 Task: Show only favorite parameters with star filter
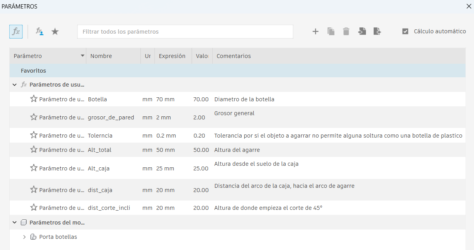(55, 32)
